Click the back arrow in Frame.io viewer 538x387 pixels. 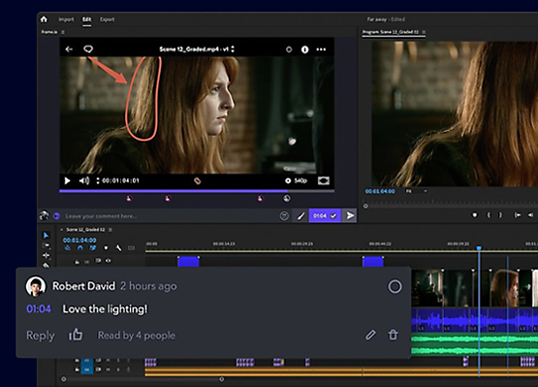click(x=69, y=49)
